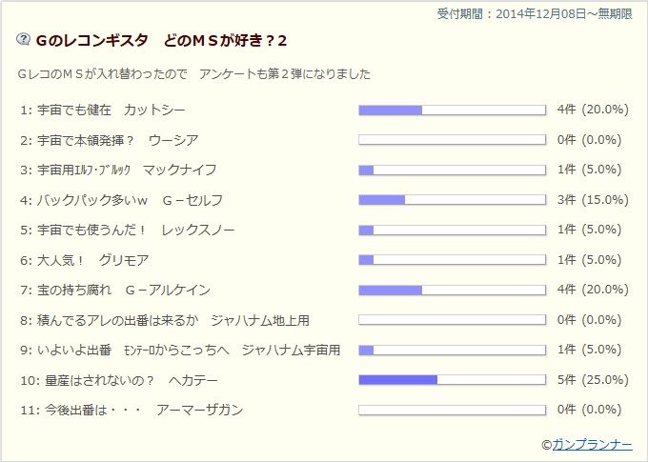Select option 1 カットシー

[x=103, y=110]
